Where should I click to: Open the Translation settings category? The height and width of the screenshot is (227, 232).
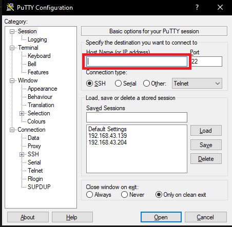41,105
